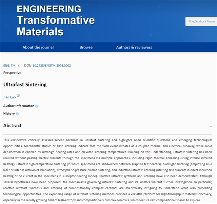Expand History using its plus icon

[x=17, y=114]
